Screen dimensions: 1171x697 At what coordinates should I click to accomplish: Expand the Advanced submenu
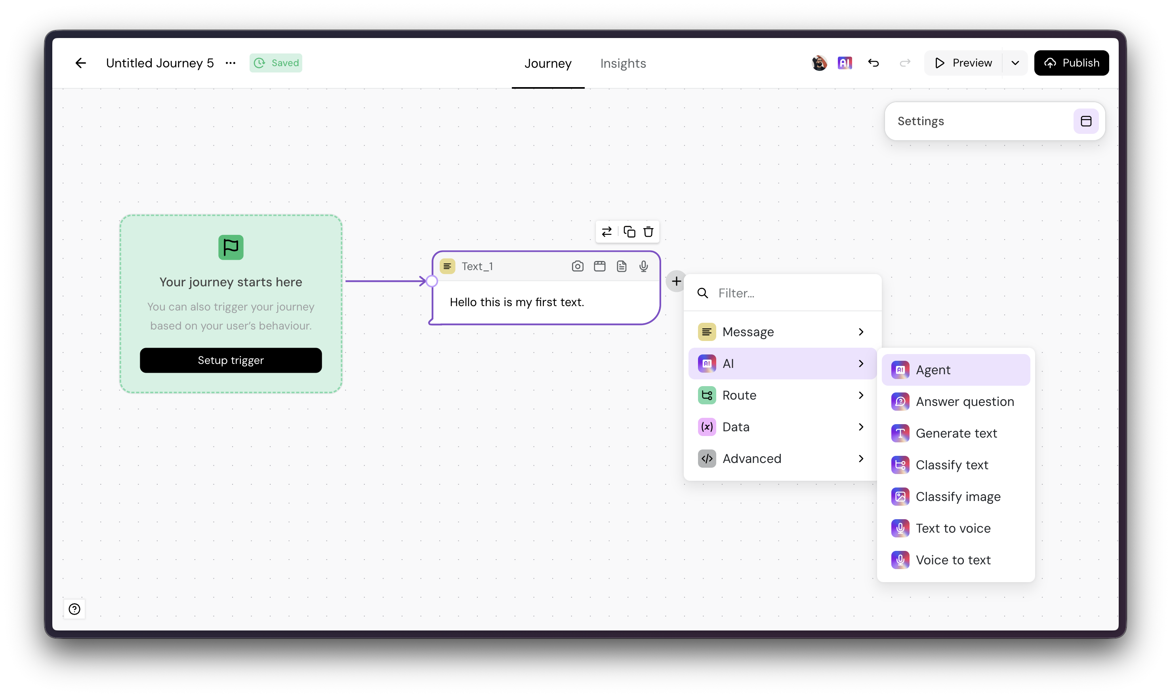782,459
